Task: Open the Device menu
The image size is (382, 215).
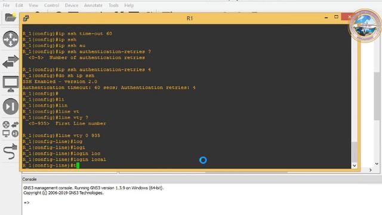Action: [x=72, y=5]
